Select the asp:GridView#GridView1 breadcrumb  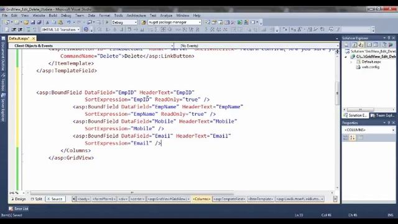169,199
